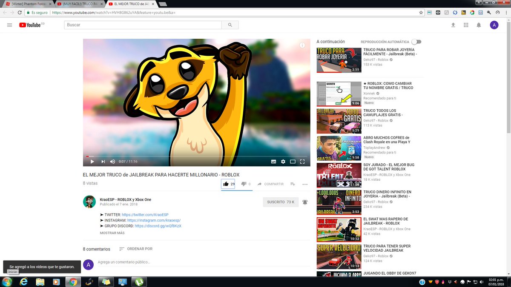
Task: Open Roblox cambiar tu nombre gratis thumbnail
Action: point(339,94)
